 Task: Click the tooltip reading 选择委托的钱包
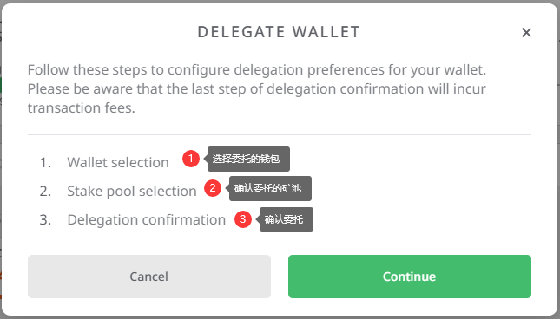click(x=248, y=159)
